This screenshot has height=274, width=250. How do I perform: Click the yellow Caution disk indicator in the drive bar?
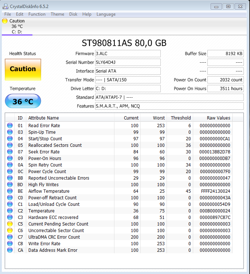5,21
